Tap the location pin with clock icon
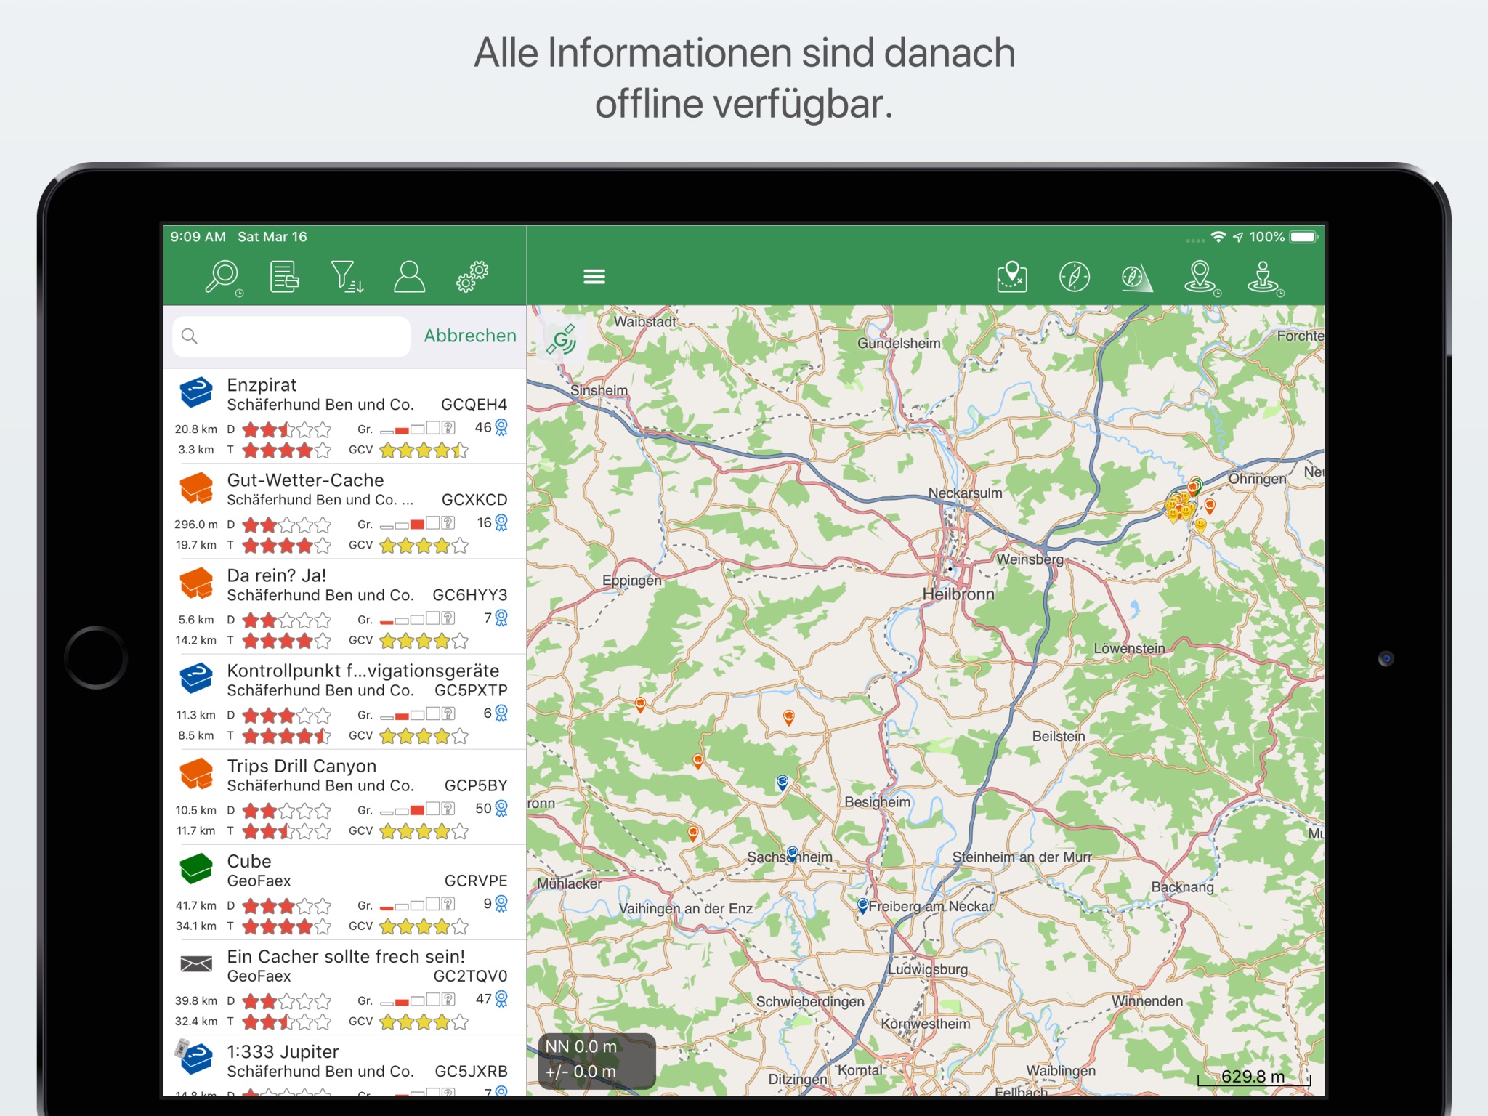 click(x=1201, y=278)
